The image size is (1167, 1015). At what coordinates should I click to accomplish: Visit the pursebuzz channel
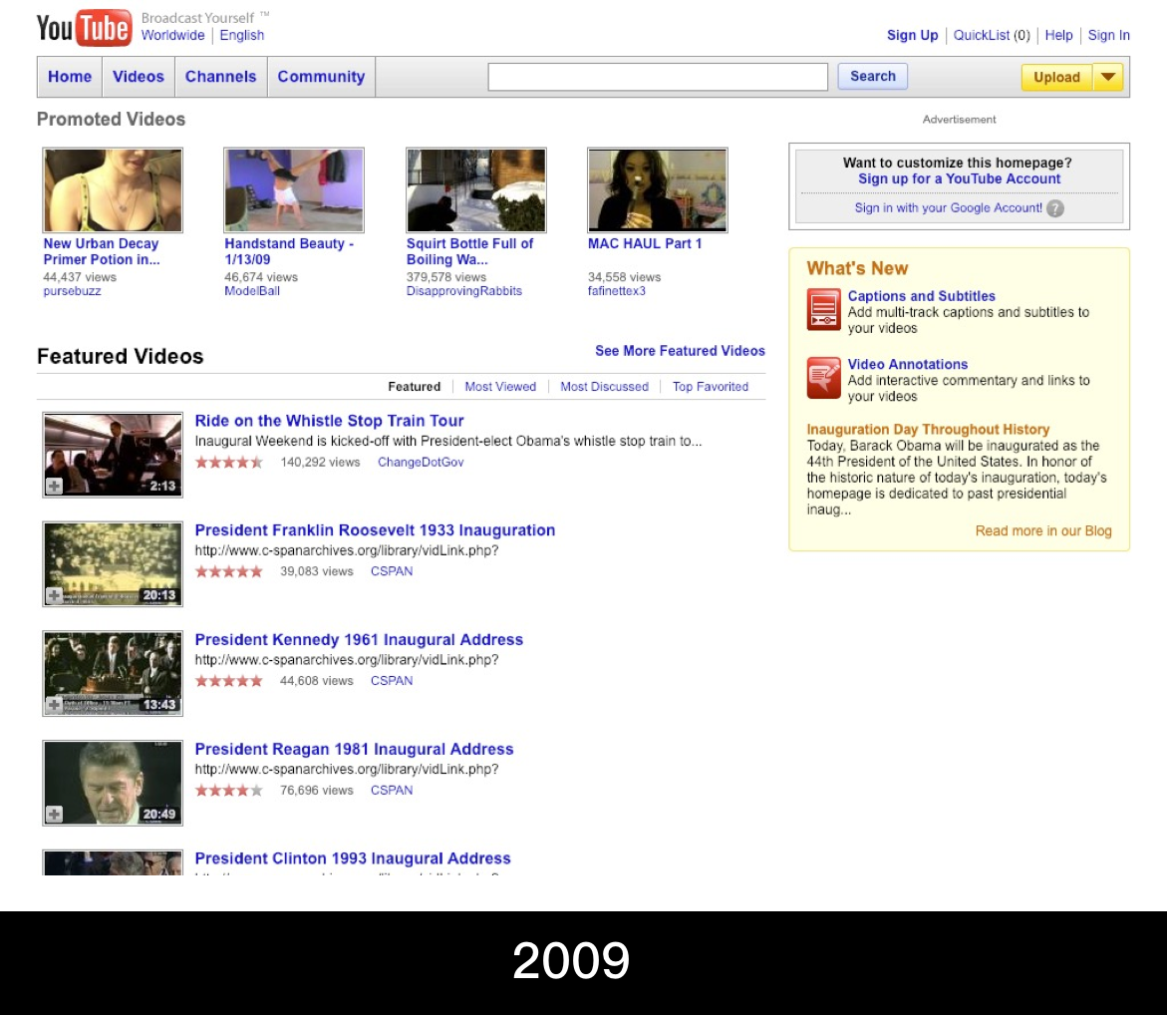72,291
